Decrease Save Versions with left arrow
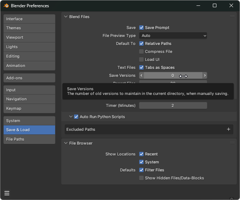The height and width of the screenshot is (200, 240). 141,75
